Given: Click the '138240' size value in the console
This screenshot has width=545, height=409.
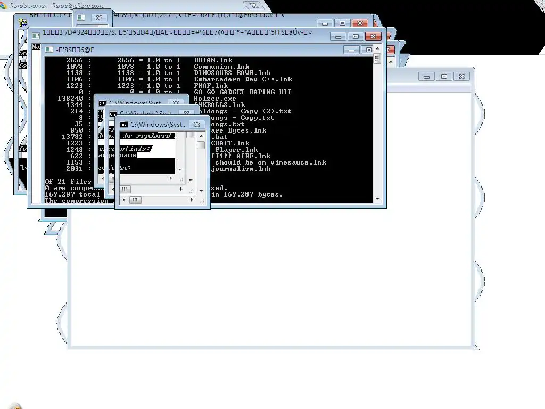Looking at the screenshot, I should pyautogui.click(x=70, y=99).
